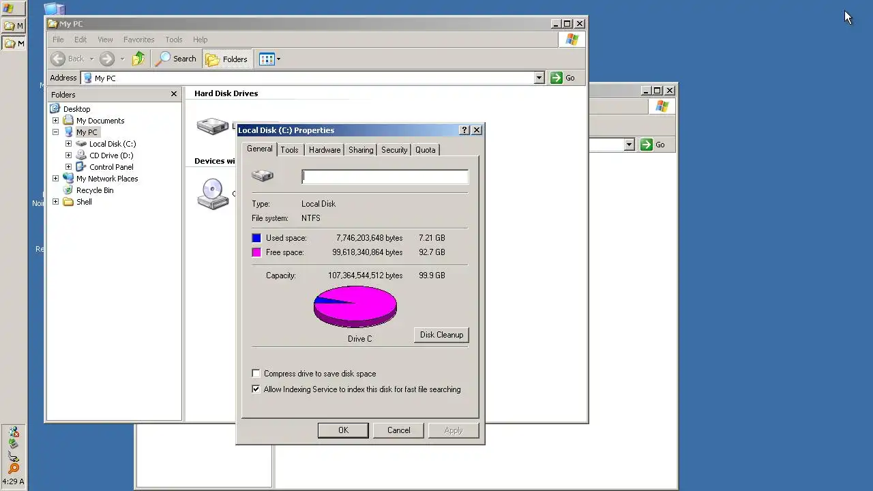Click the orange magnifier tray icon

point(14,468)
